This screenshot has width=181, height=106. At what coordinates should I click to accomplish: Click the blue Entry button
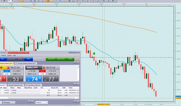tap(28, 59)
